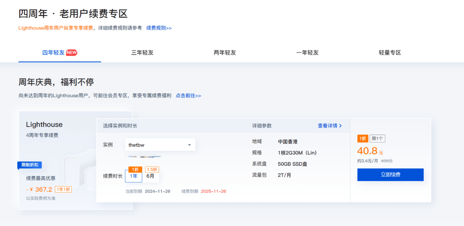Click the NEW badge on 四年轻友

tap(72, 53)
